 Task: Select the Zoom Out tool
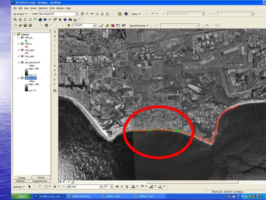(x=20, y=20)
